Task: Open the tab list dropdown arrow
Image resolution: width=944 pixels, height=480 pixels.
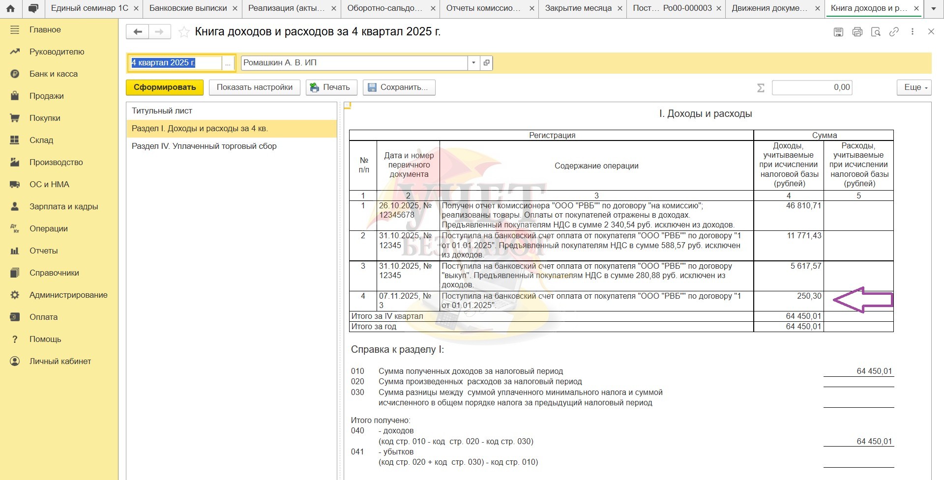Action: pyautogui.click(x=934, y=8)
